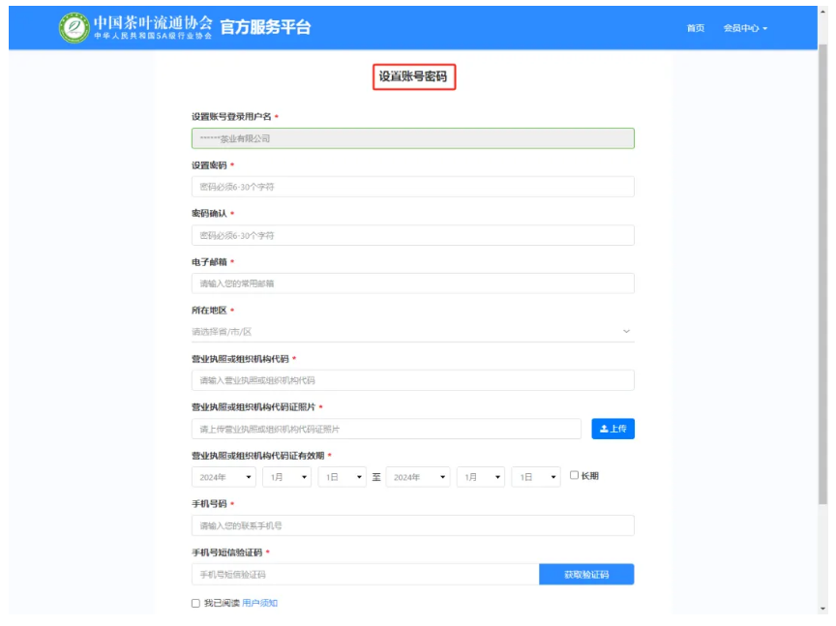
Task: Click the 获取验证码 button
Action: point(586,575)
